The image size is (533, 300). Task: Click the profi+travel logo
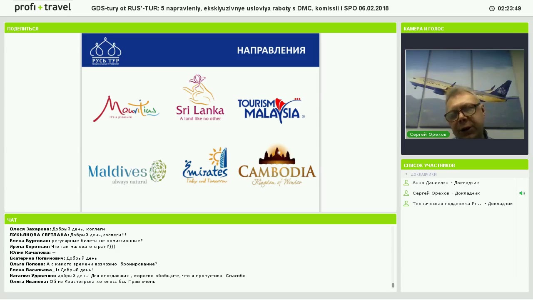(43, 7)
